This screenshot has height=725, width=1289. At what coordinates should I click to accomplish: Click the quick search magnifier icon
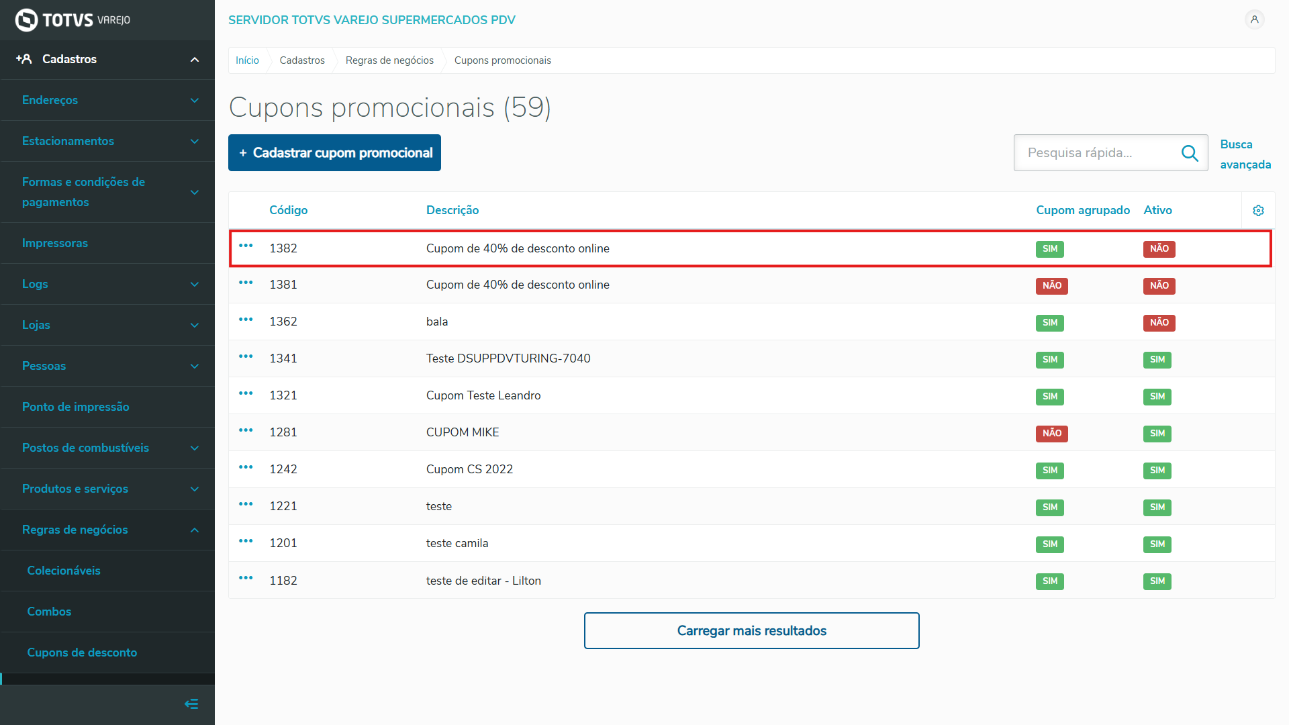point(1189,153)
